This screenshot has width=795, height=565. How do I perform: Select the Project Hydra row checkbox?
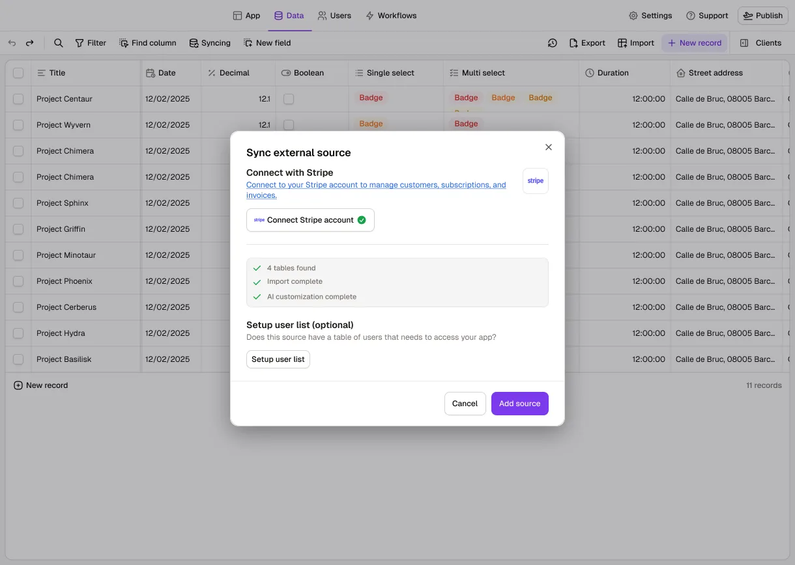point(18,333)
